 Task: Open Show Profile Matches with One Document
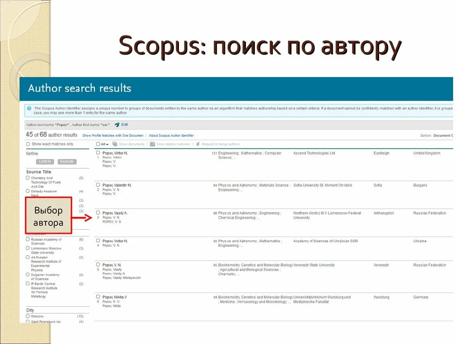(113, 135)
